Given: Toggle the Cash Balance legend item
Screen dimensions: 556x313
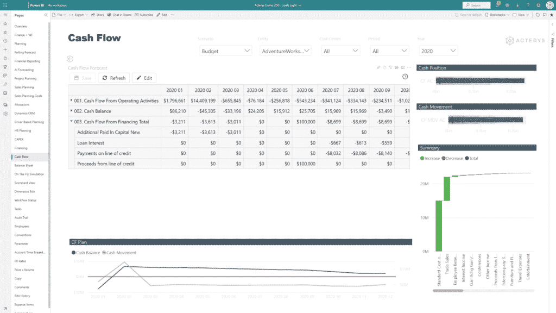Looking at the screenshot, I should 86,253.
